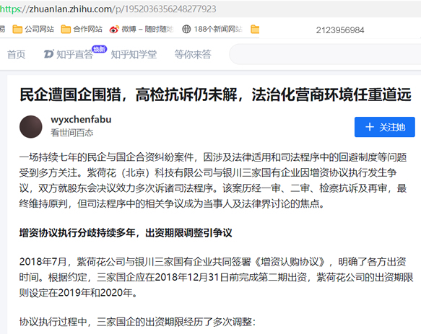Open author wyxchenfabu profile link

tap(81, 119)
